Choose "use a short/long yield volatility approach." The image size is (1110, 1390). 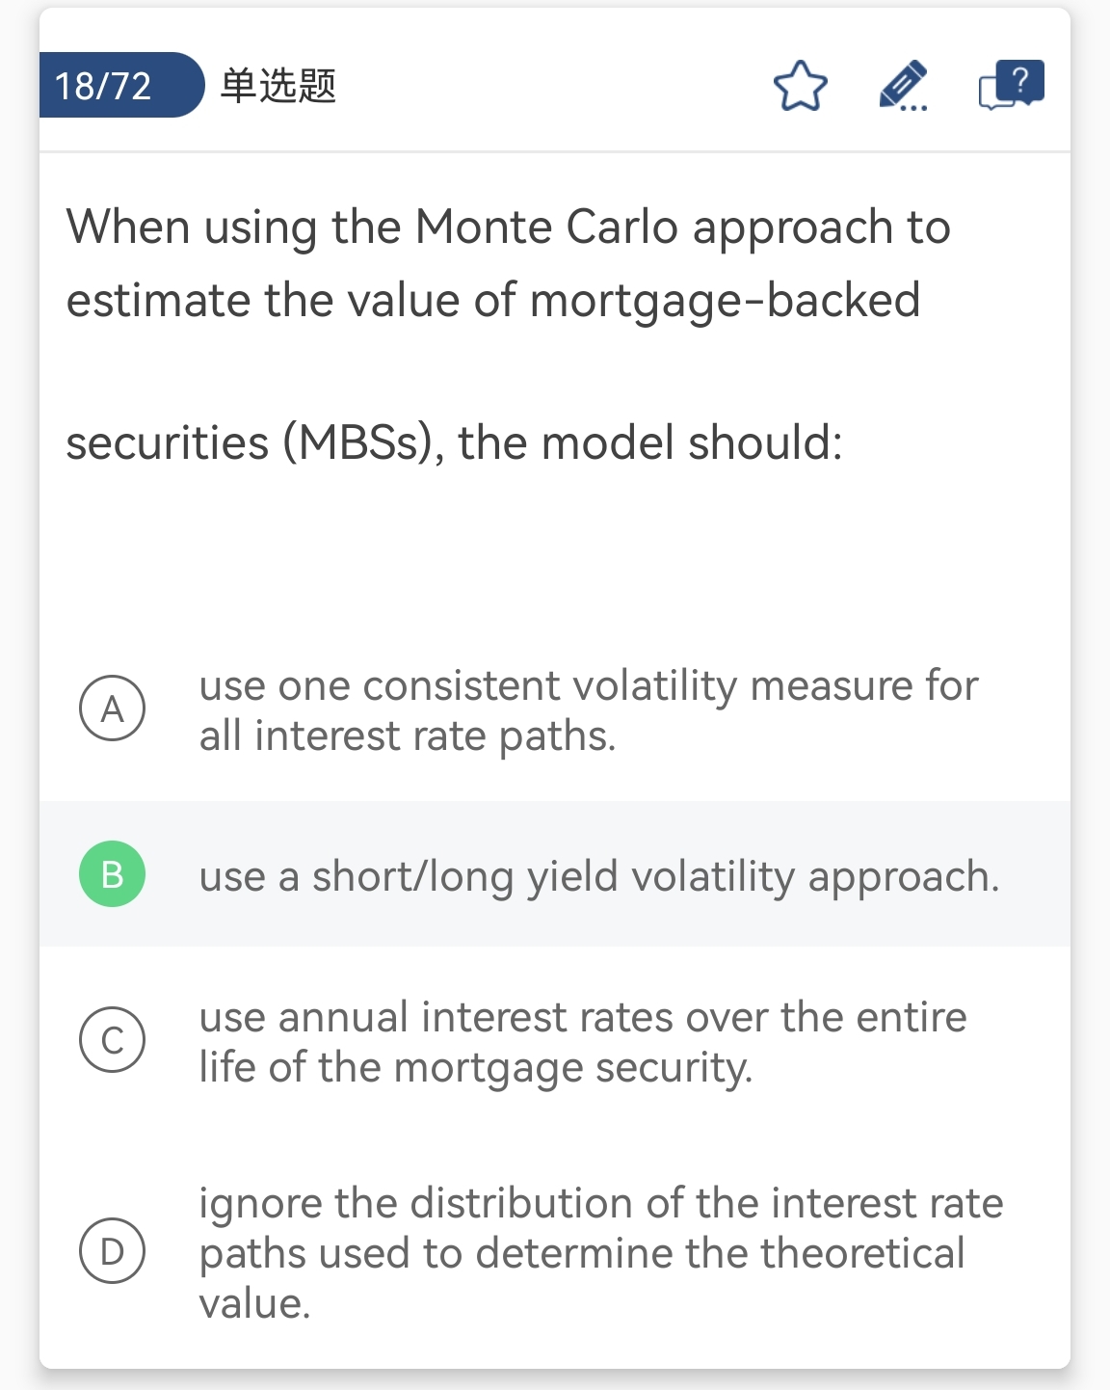(x=599, y=876)
